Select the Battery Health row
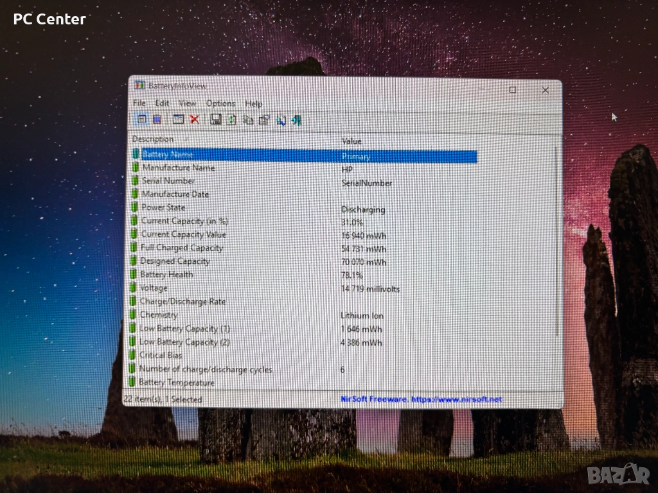 pyautogui.click(x=166, y=275)
